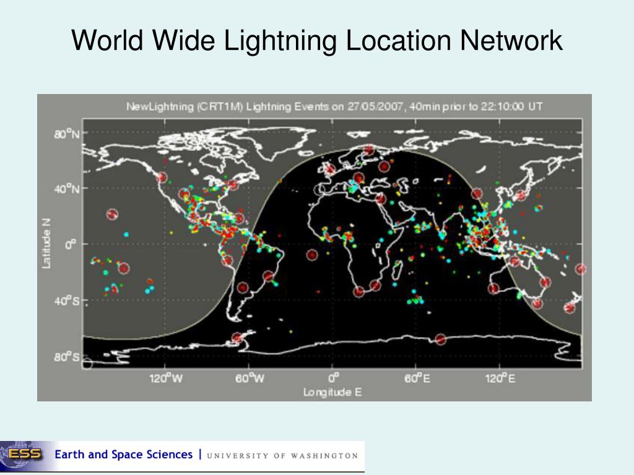The image size is (634, 475).
Task: Click the 60°W longitude label
Action: click(250, 379)
